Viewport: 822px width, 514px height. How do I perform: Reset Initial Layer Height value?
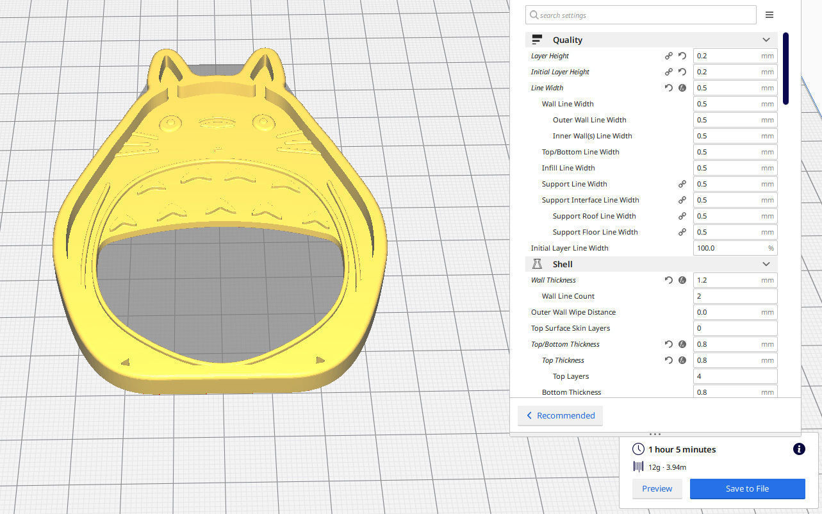click(682, 72)
